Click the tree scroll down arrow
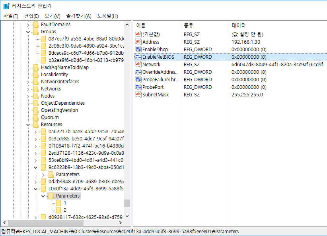 point(127,216)
